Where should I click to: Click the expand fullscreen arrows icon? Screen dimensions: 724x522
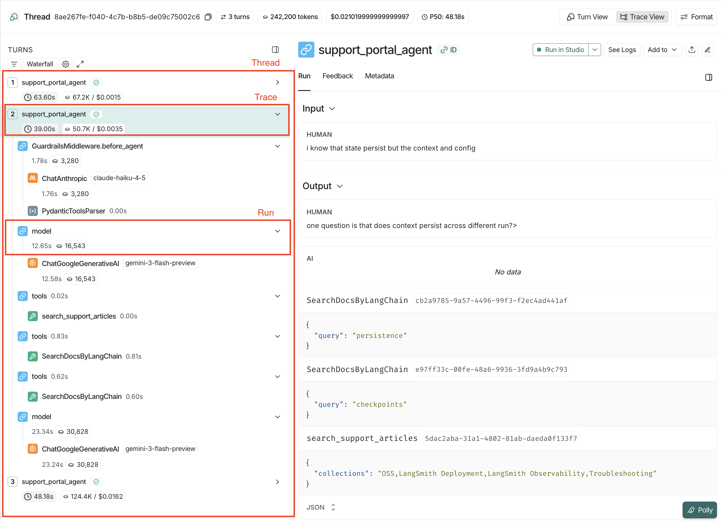(x=80, y=64)
